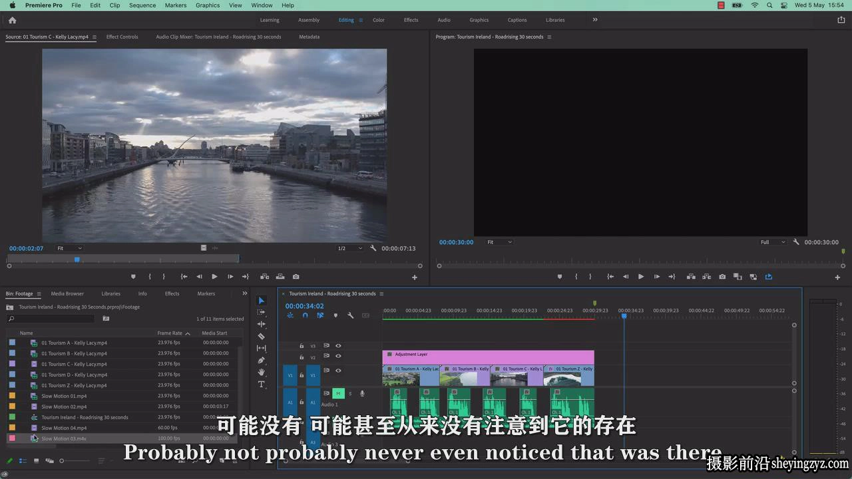
Task: Click Add Marker in timeline header
Action: point(335,315)
